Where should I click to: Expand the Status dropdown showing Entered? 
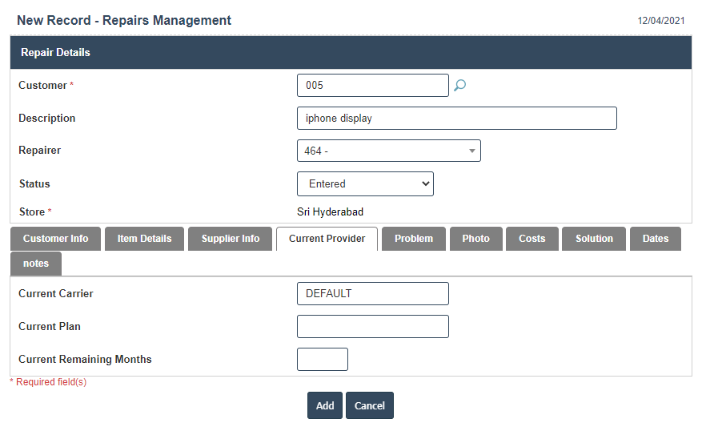365,183
